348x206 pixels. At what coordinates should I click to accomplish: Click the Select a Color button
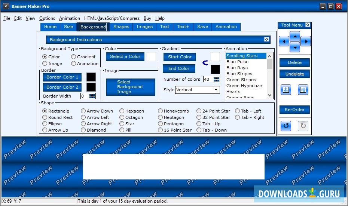point(125,56)
